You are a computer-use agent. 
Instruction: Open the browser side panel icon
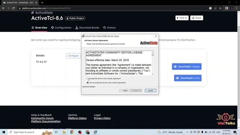(x=226, y=8)
